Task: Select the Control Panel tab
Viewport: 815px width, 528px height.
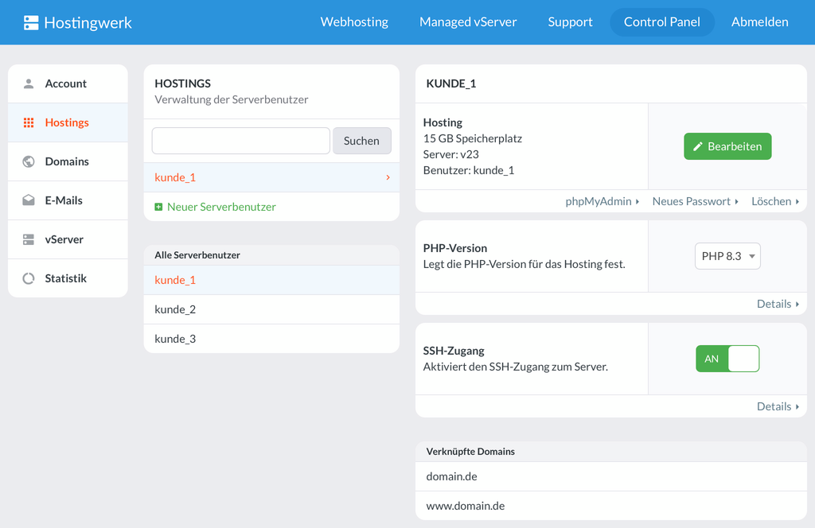Action: 661,21
